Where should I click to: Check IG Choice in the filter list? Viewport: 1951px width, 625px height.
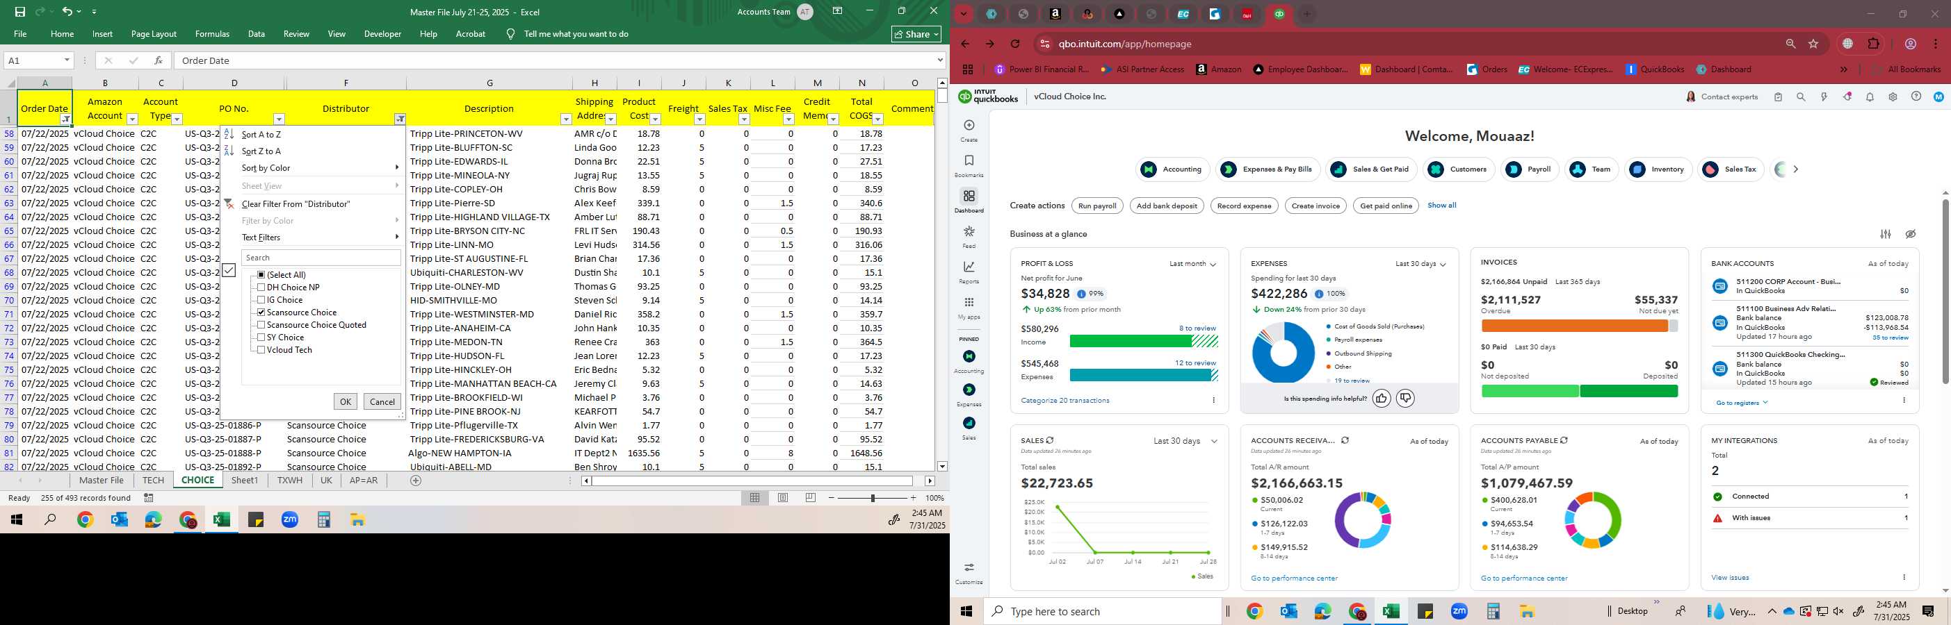point(261,299)
